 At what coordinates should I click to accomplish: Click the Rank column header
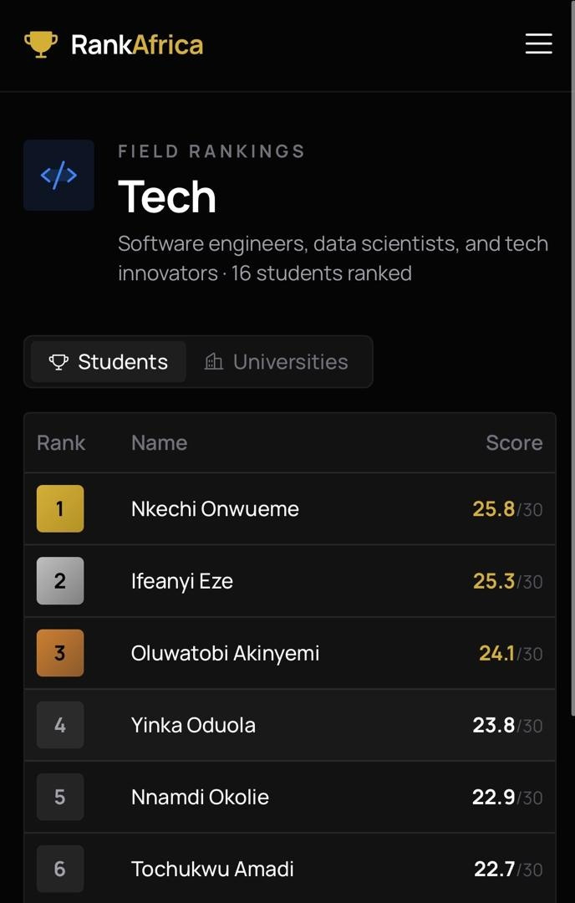[x=61, y=442]
